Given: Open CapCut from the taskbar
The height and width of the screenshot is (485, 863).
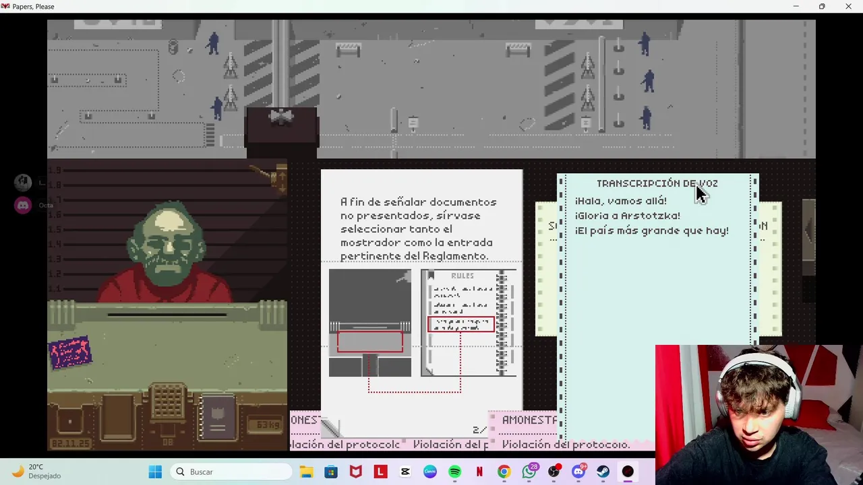Looking at the screenshot, I should pyautogui.click(x=405, y=472).
